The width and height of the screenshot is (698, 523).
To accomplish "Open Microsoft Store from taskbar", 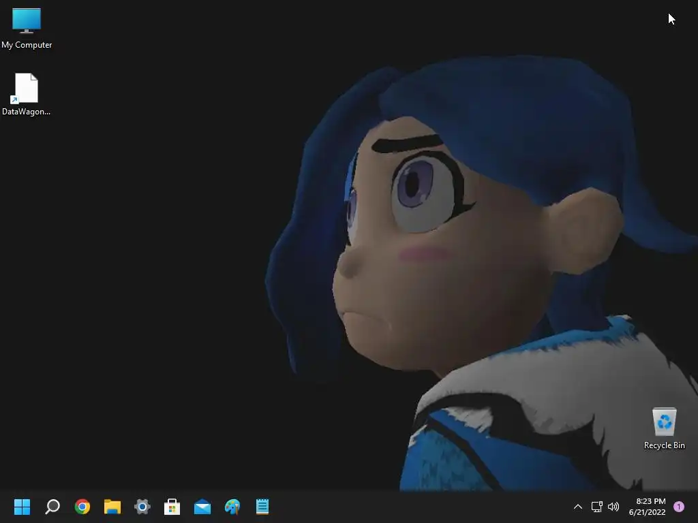I will click(172, 507).
